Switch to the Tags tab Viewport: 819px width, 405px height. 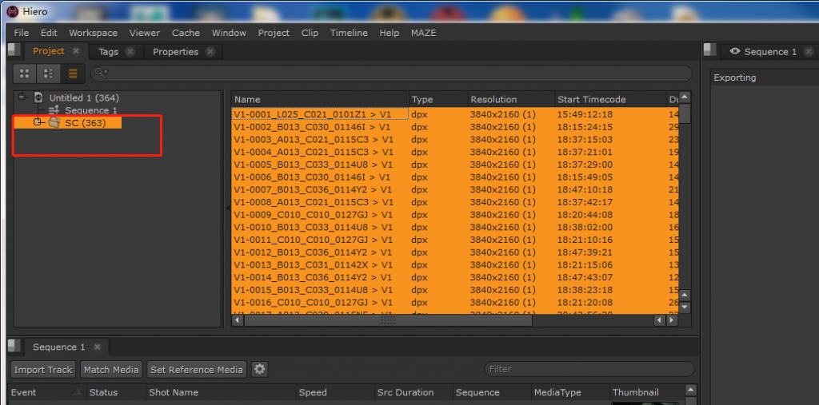click(109, 52)
